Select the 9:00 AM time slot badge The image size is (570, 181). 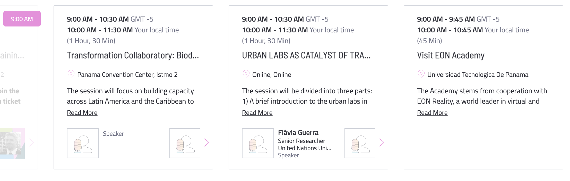(22, 19)
